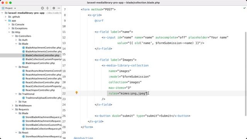Image resolution: width=247 pixels, height=139 pixels.
Task: Click the @endsection directive
Action: (83, 138)
